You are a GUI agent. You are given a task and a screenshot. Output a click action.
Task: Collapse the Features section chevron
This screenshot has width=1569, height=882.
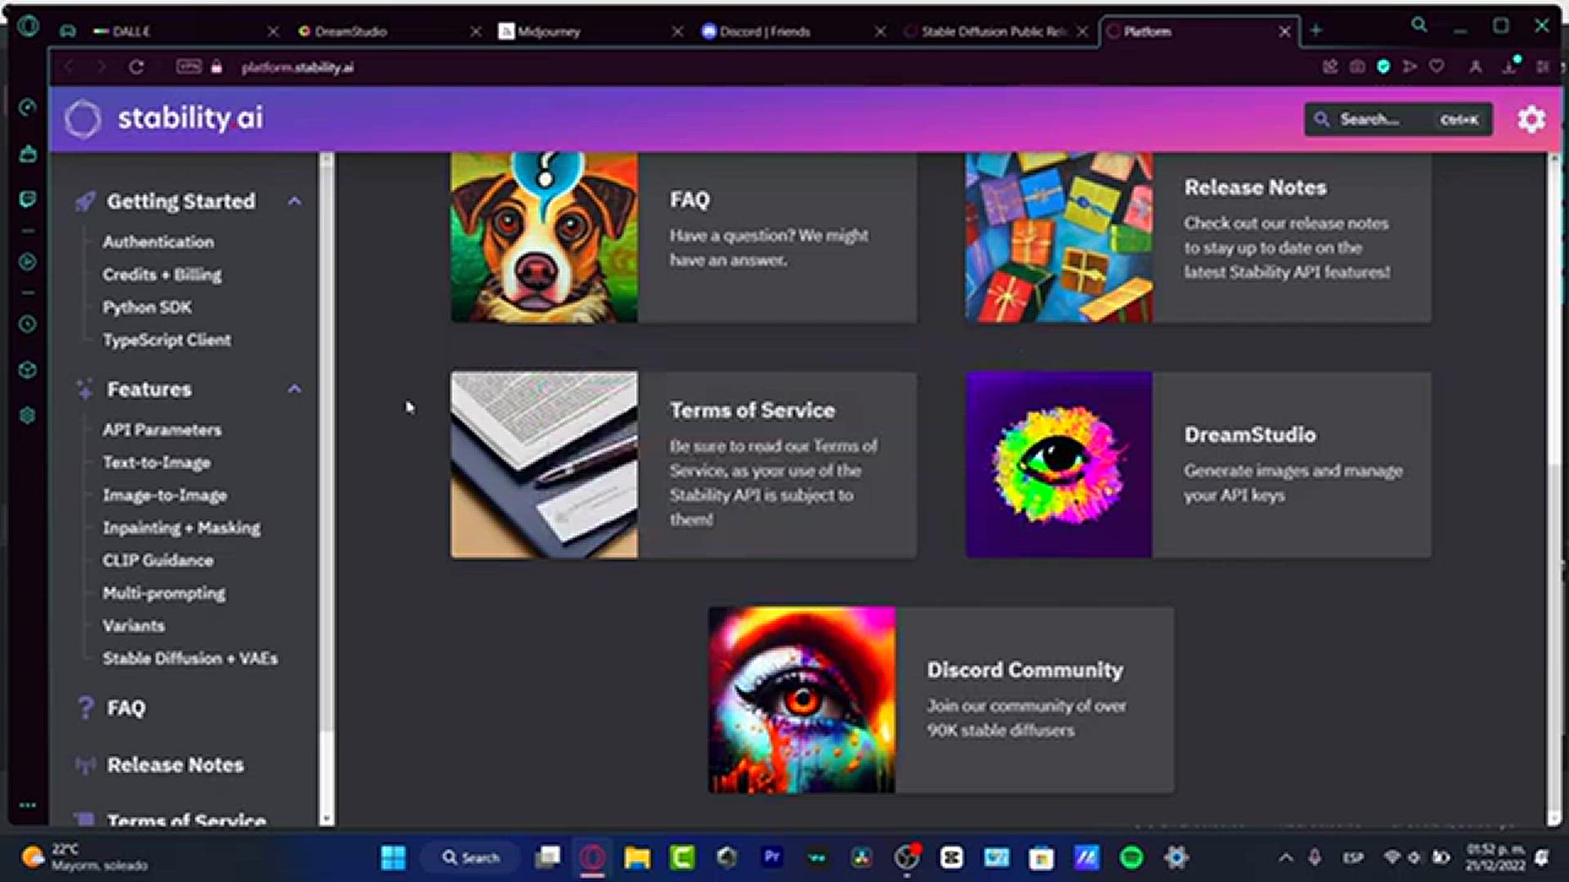coord(295,389)
